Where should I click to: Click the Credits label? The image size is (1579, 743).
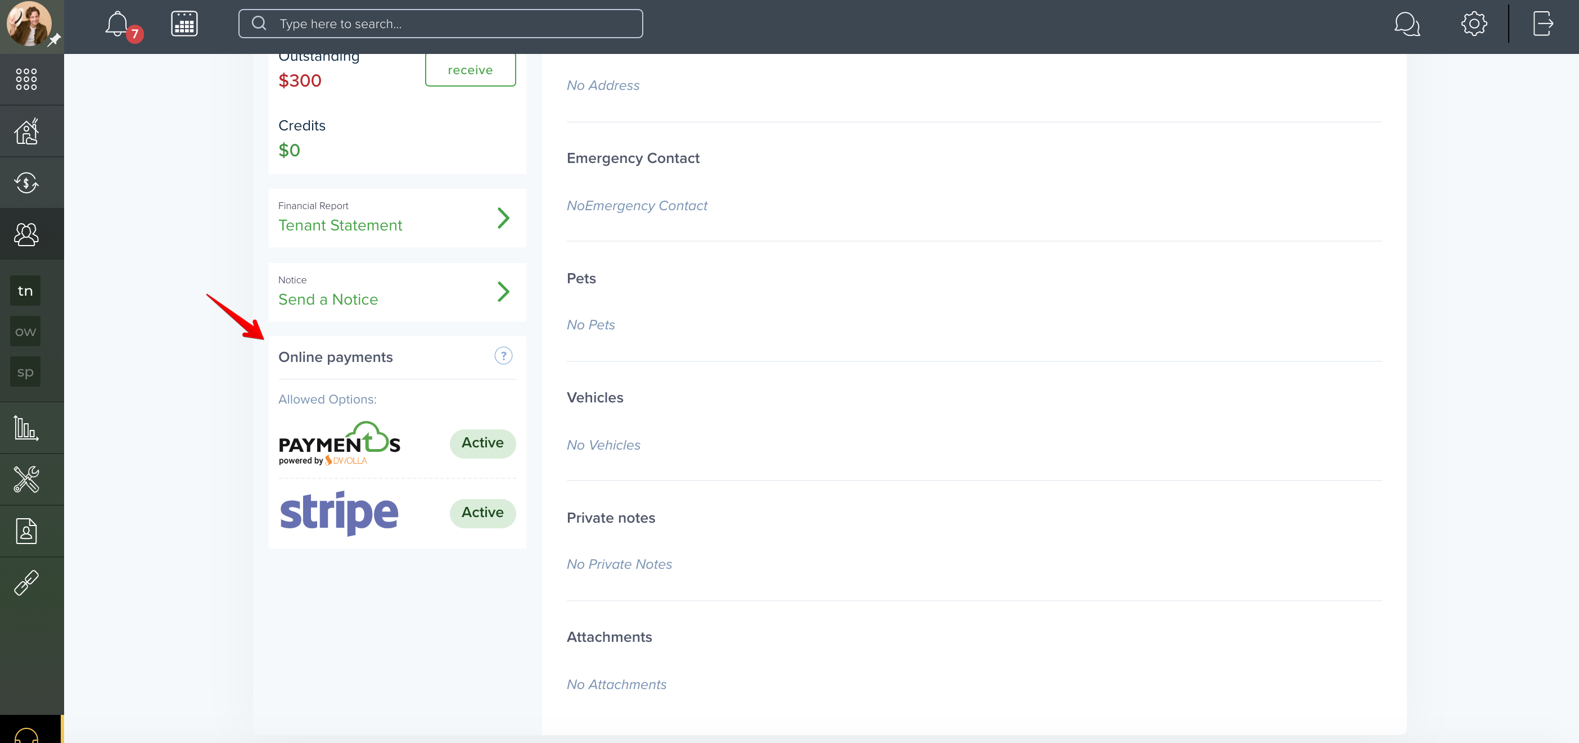pyautogui.click(x=301, y=125)
